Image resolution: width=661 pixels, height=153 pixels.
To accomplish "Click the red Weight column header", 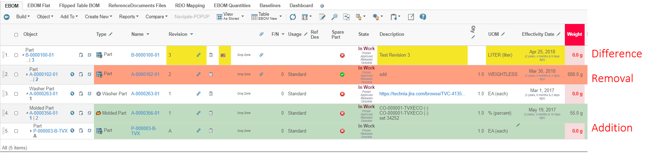I will click(574, 34).
